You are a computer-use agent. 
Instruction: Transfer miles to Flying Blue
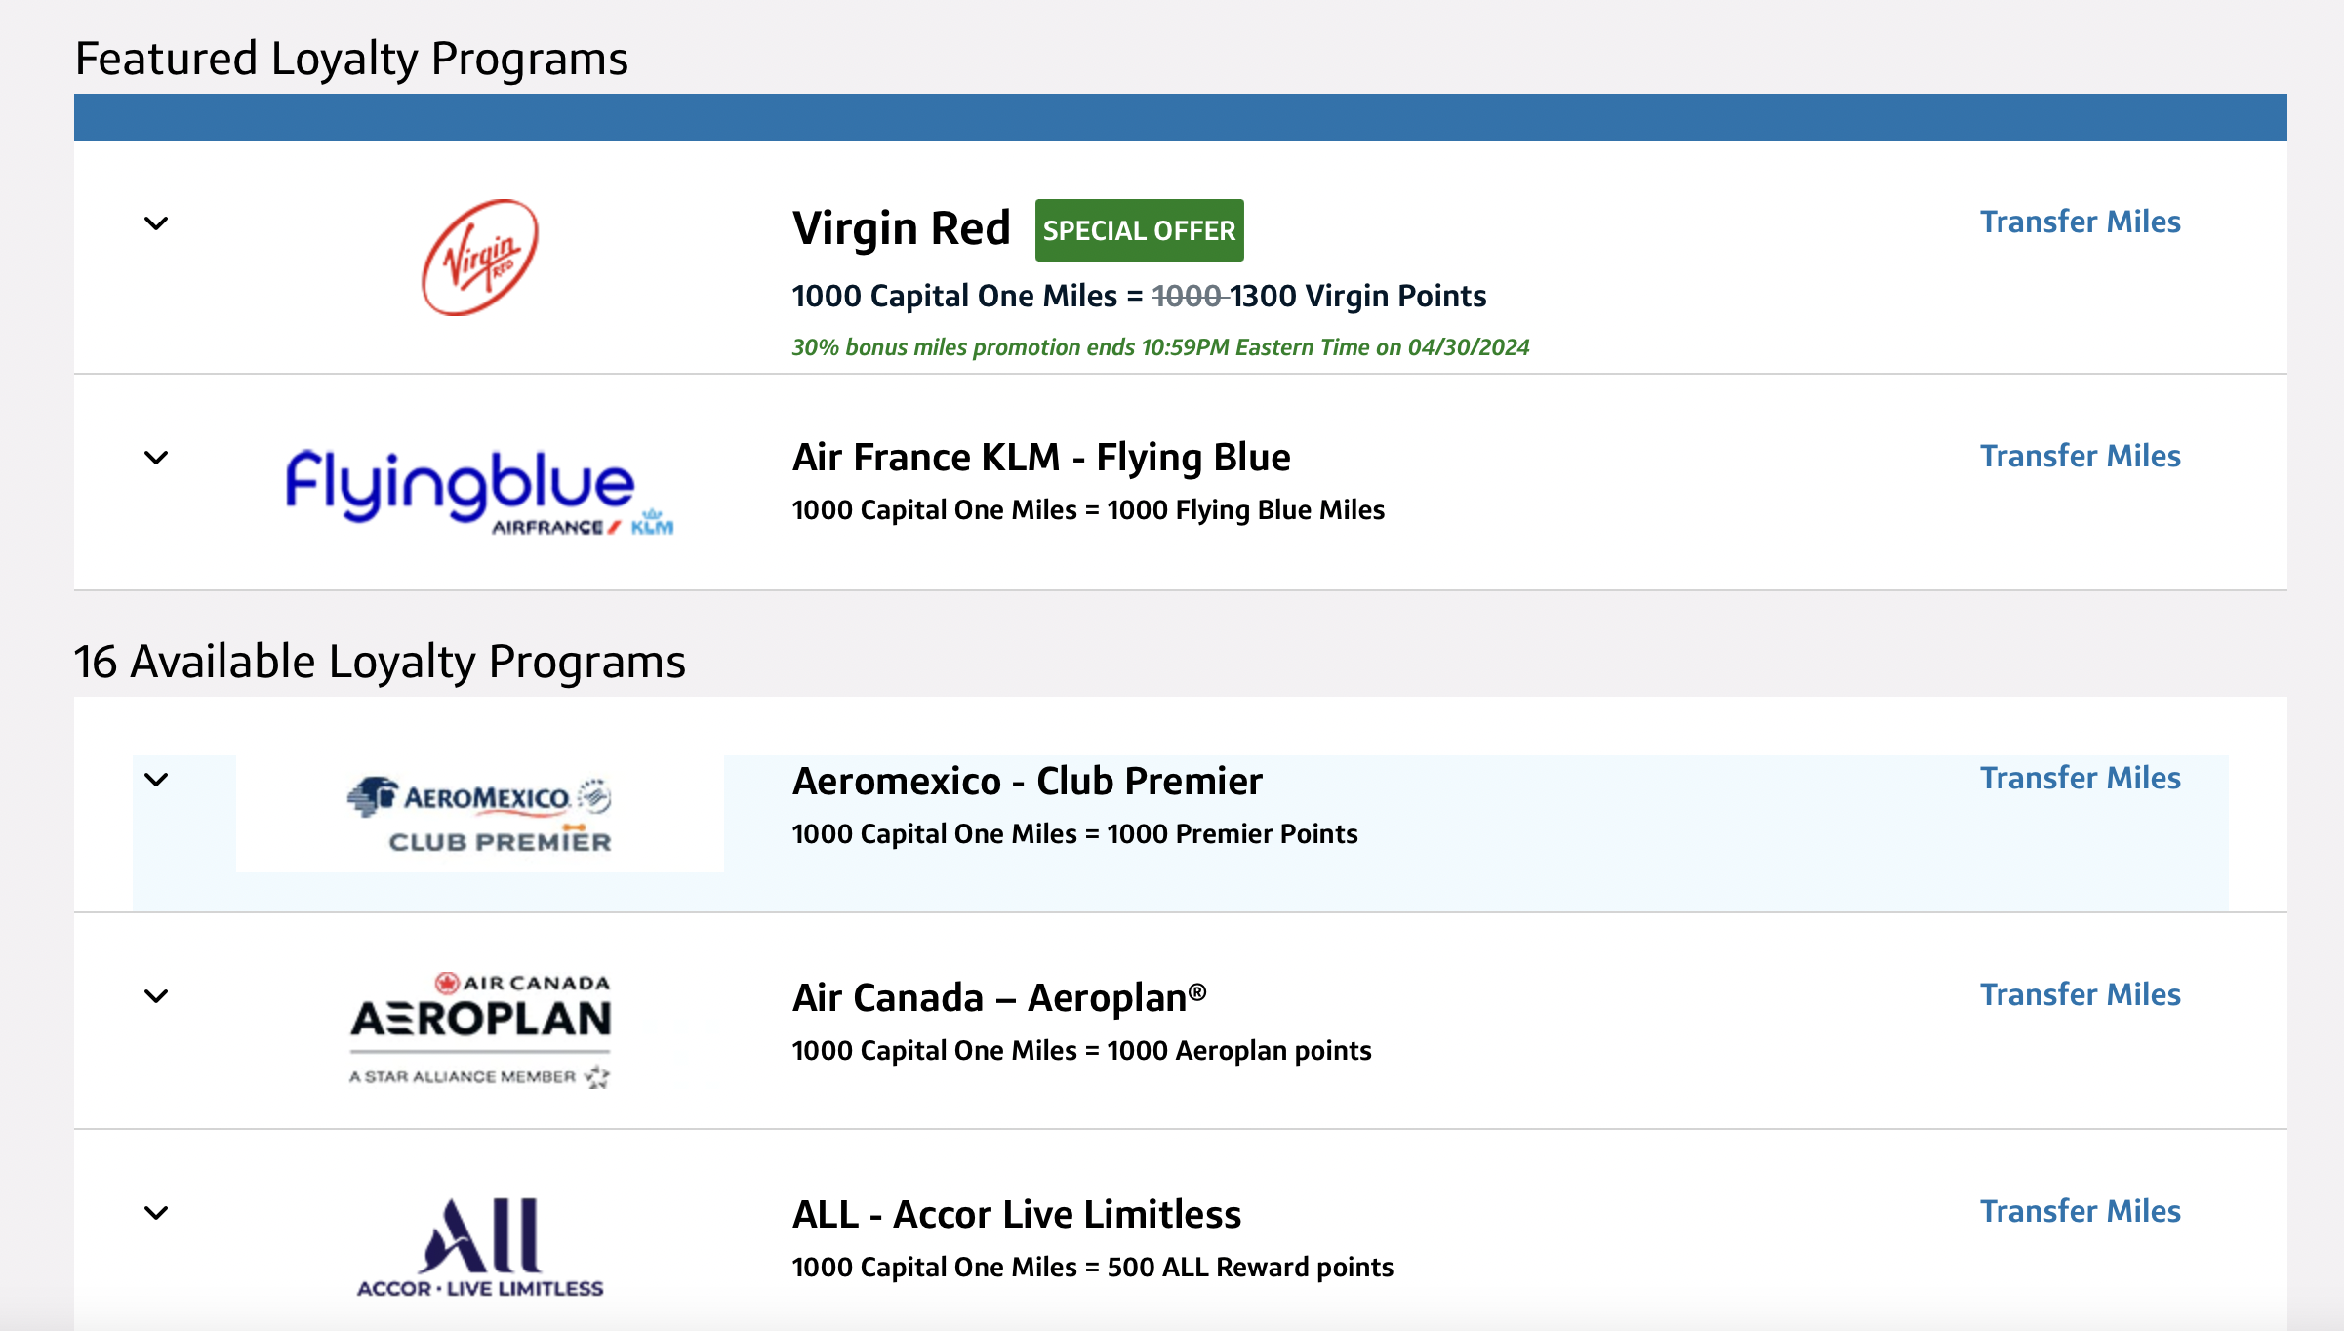[2080, 456]
